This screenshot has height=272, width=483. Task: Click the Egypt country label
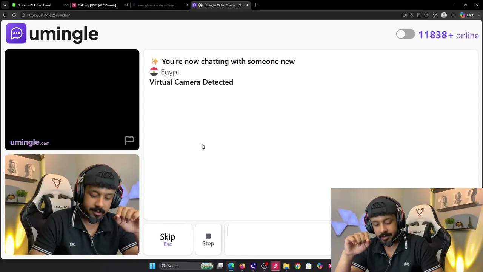[x=170, y=72]
